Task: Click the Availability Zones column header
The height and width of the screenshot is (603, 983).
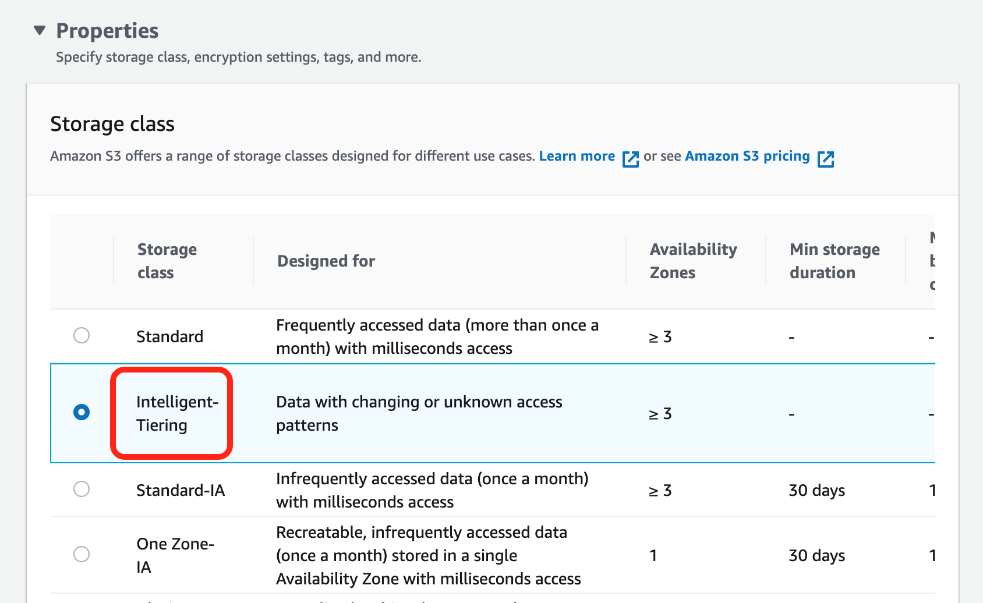Action: 693,261
